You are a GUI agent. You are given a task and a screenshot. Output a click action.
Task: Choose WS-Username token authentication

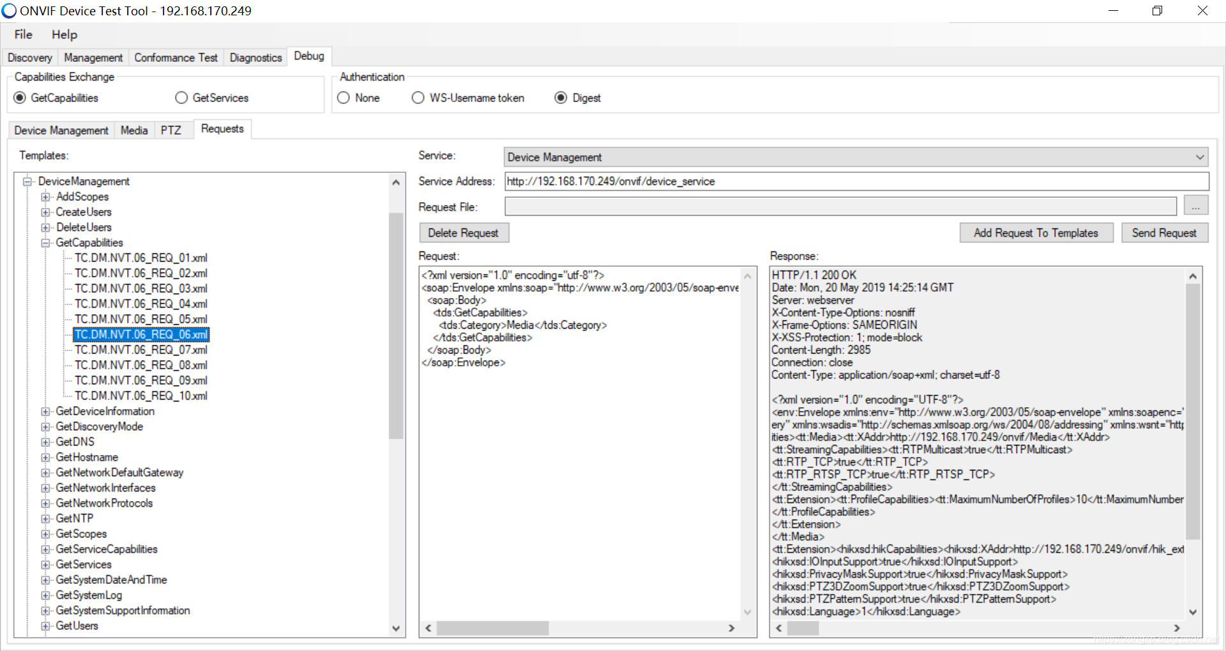[x=418, y=98]
